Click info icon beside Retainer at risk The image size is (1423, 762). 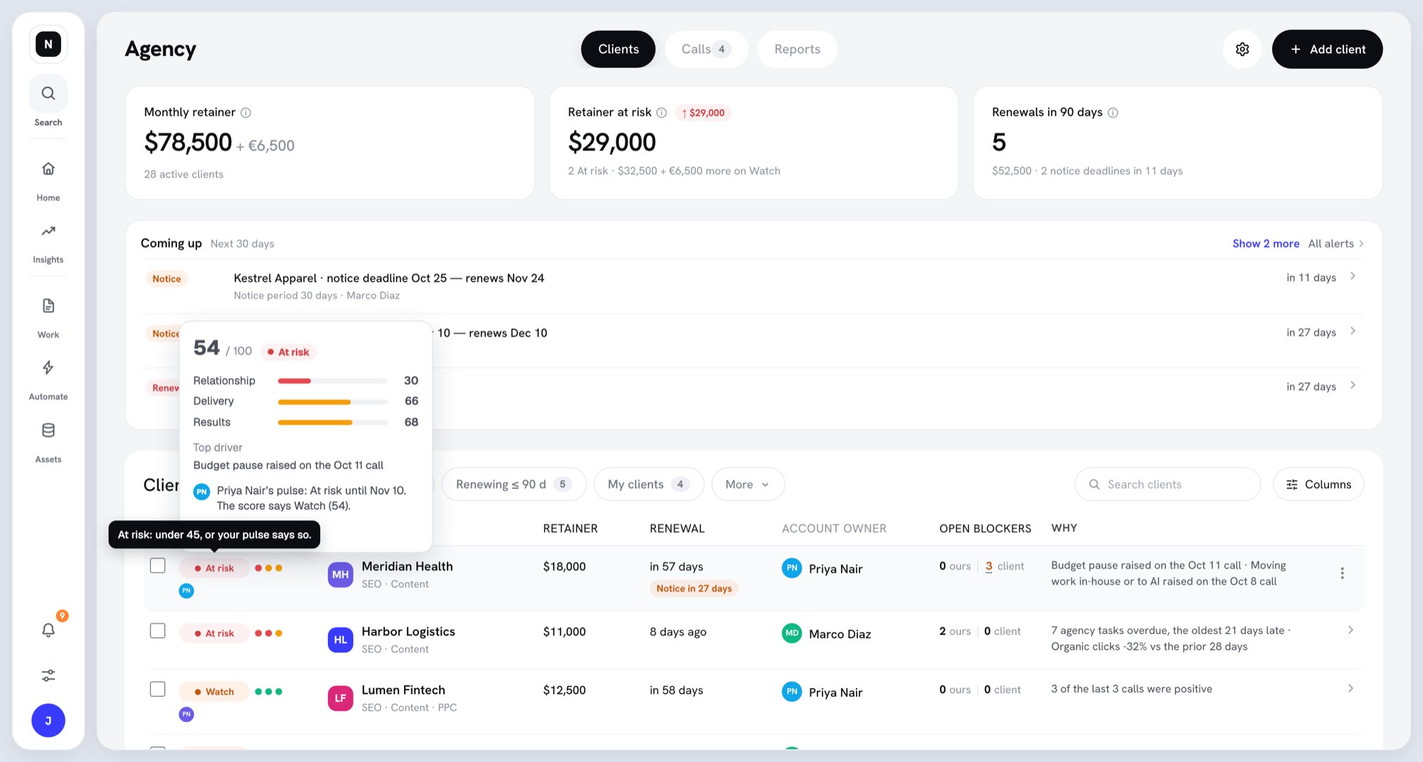pos(662,112)
